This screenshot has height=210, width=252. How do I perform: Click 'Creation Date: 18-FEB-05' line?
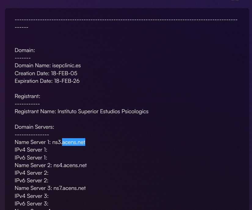pyautogui.click(x=46, y=73)
